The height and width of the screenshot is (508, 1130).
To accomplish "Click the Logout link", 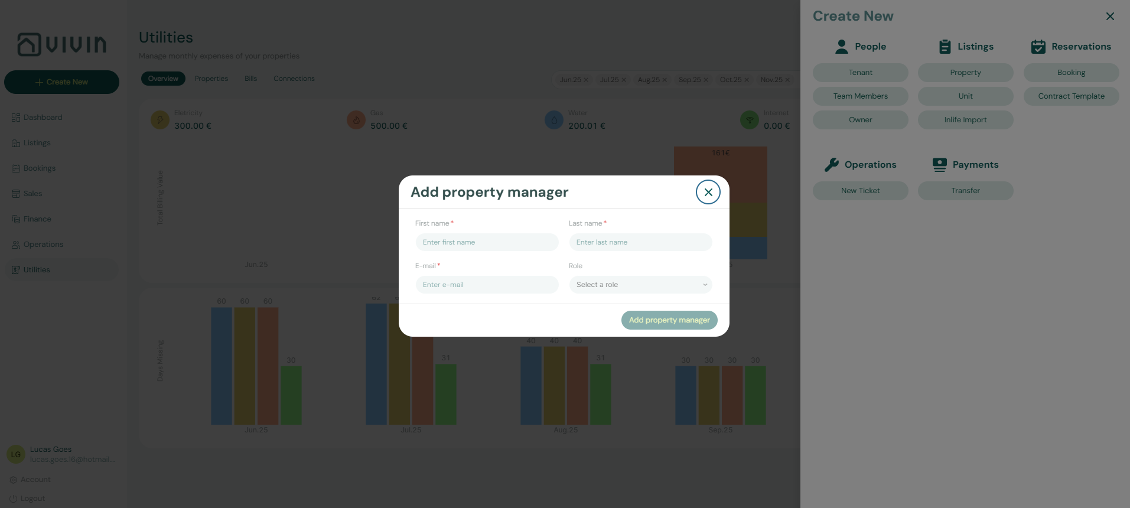I will [32, 499].
